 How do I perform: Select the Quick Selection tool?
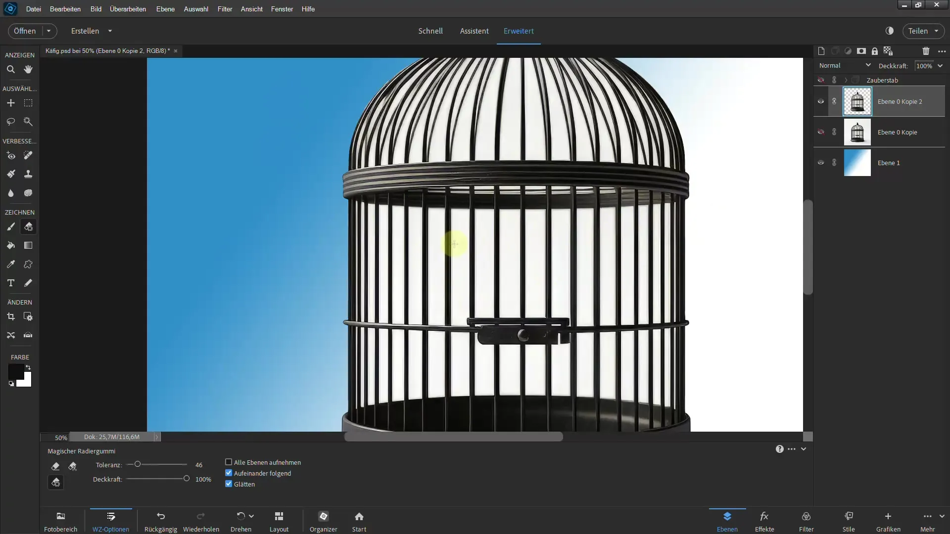[x=28, y=122]
